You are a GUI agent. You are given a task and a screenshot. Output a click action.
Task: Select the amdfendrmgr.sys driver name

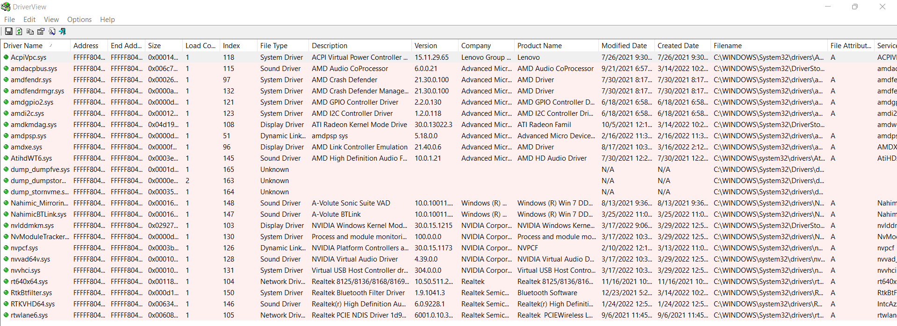tap(37, 91)
